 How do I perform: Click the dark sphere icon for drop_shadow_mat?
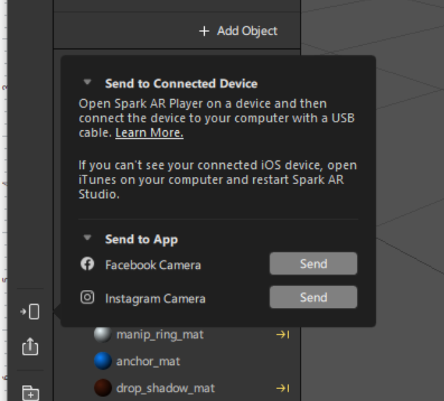tap(102, 388)
